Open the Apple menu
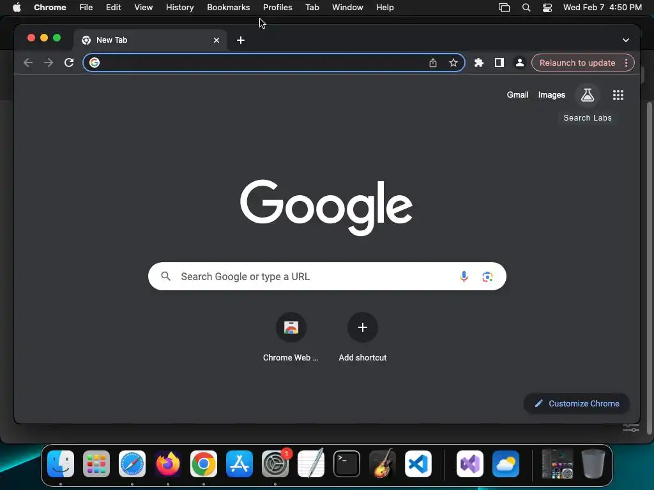This screenshot has height=490, width=654. tap(17, 8)
